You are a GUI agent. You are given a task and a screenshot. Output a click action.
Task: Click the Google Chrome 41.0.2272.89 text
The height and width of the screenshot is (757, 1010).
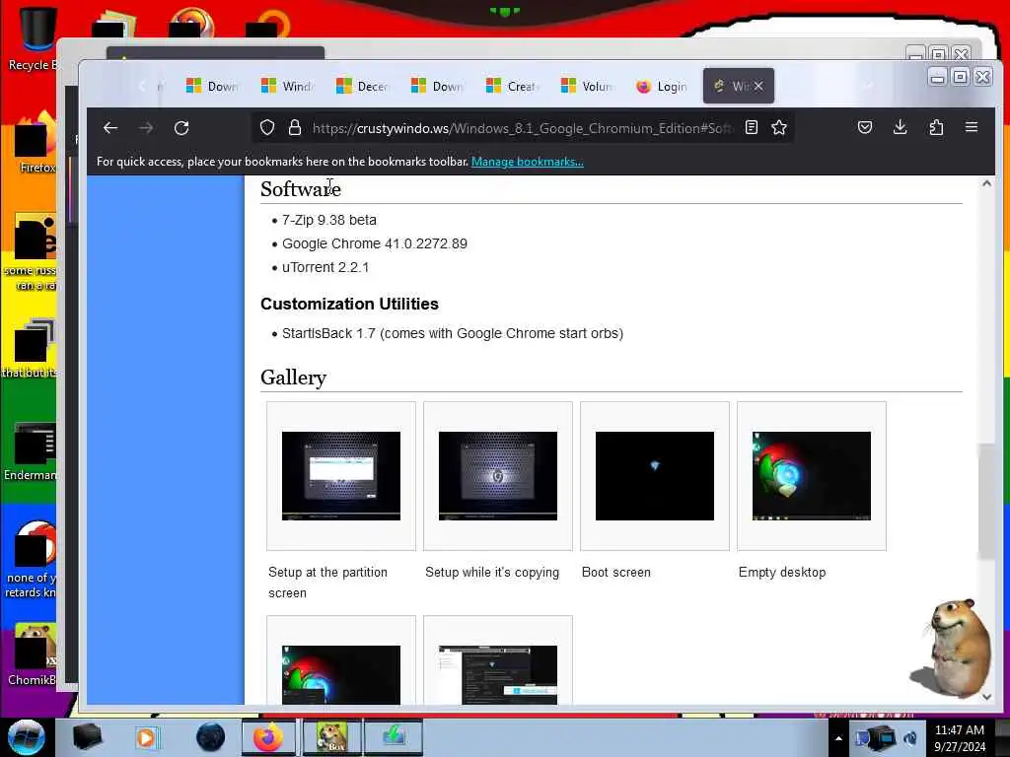click(x=375, y=244)
